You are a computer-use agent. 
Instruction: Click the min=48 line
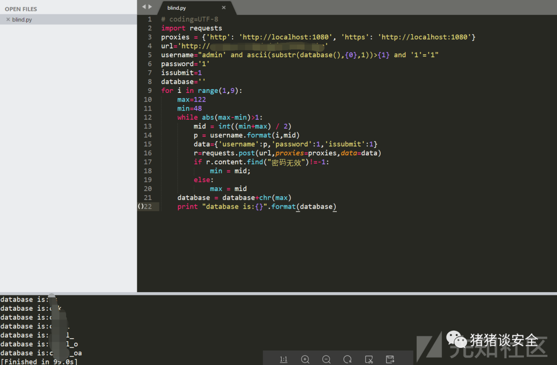[x=189, y=108]
